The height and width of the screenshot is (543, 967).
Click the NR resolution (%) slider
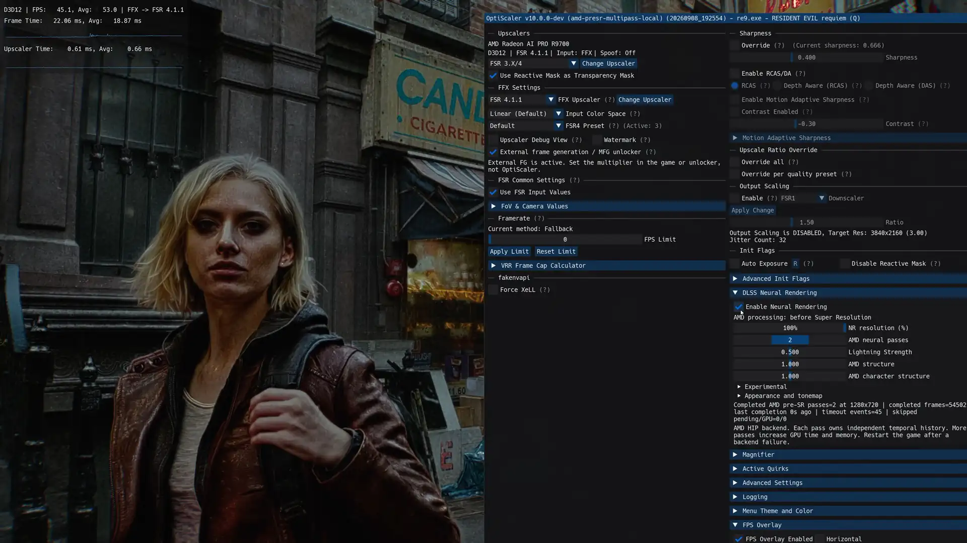[x=790, y=328]
